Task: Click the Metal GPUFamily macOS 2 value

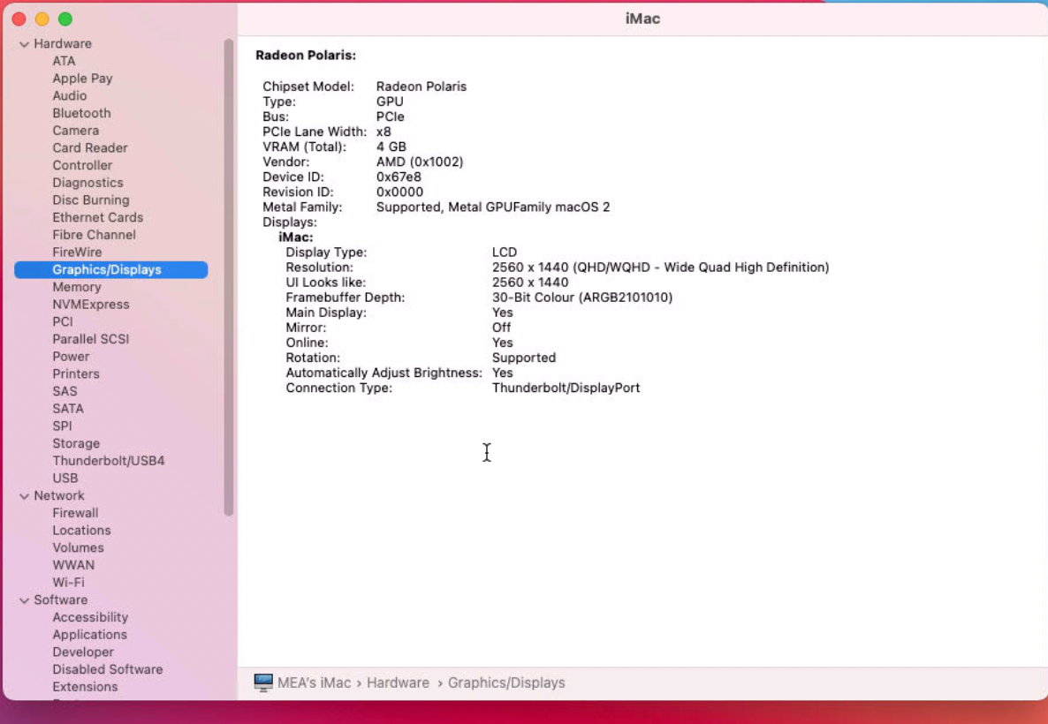Action: pos(493,207)
